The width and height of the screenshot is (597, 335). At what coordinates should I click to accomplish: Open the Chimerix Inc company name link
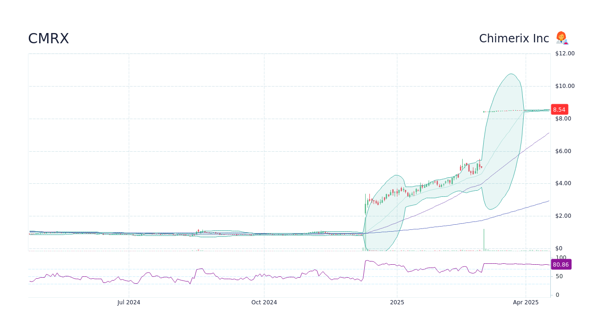[x=513, y=38]
